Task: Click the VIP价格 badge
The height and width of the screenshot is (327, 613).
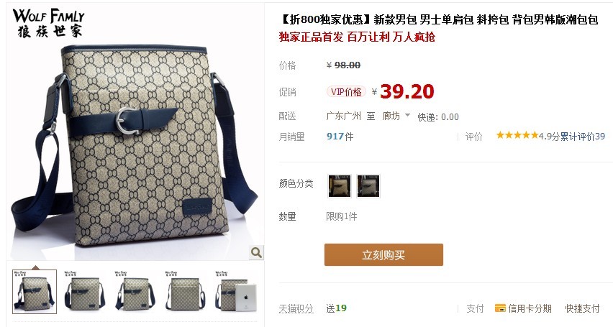Action: pyautogui.click(x=346, y=92)
